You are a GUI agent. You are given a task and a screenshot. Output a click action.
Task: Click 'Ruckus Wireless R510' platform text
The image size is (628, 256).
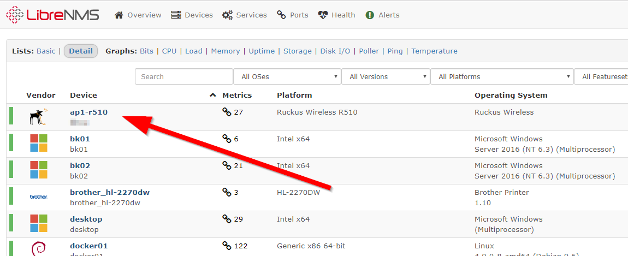(317, 112)
